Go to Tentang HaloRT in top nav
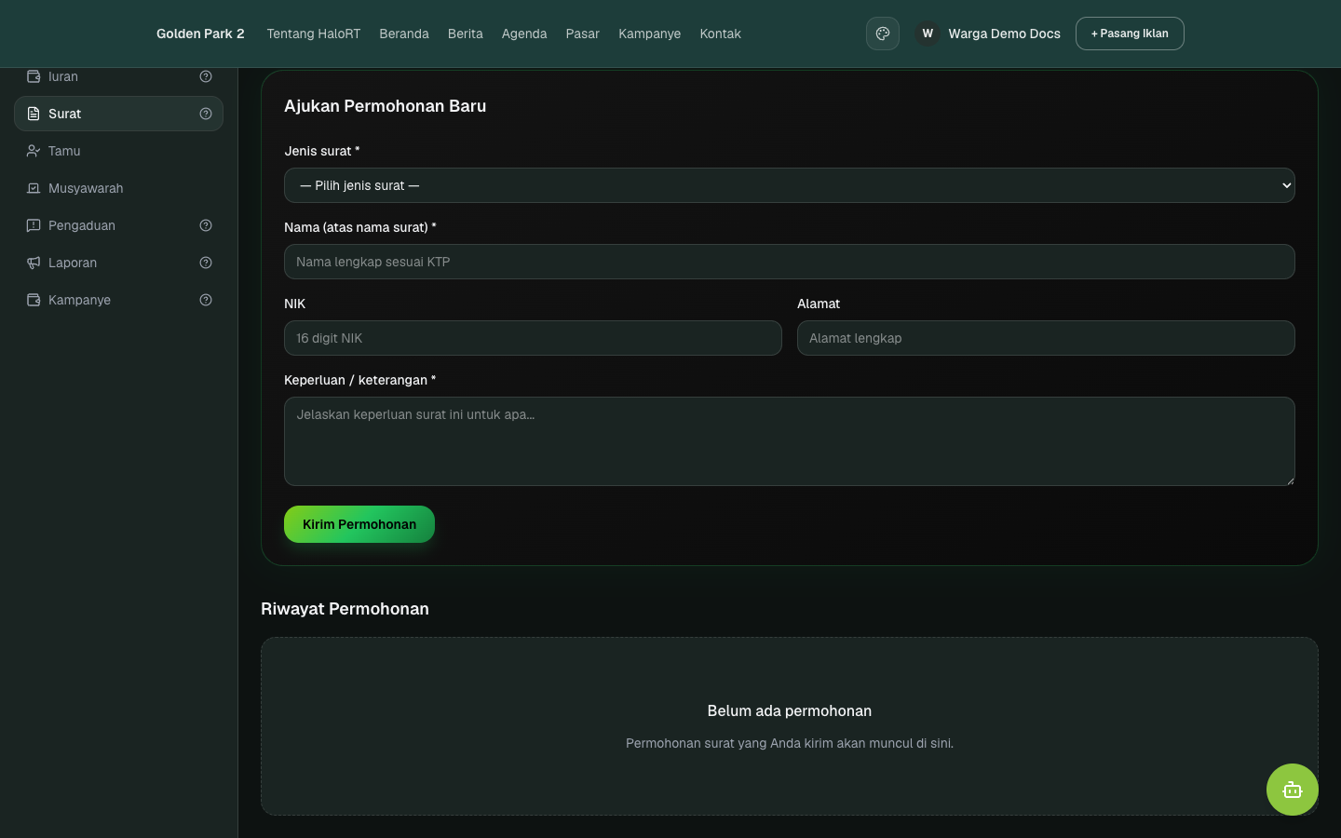This screenshot has height=838, width=1341. tap(313, 34)
